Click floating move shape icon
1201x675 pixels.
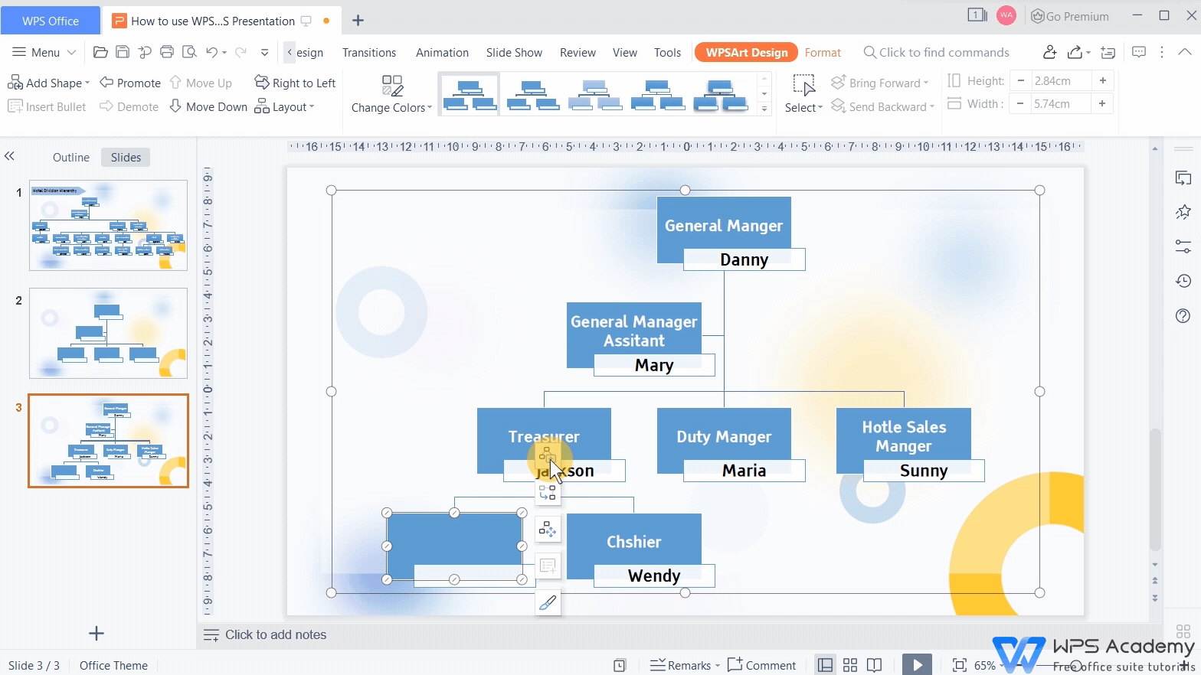coord(547,529)
